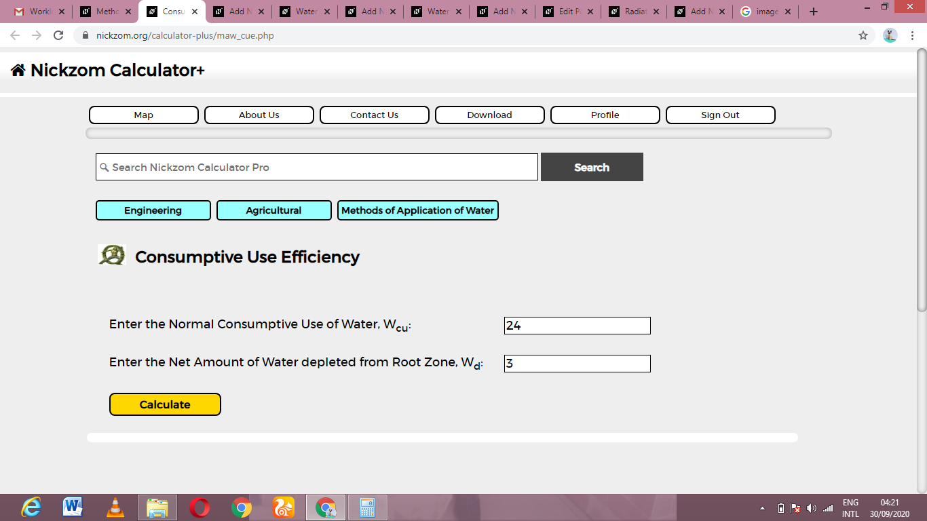Click the Nickzom Calculator+ title
The height and width of the screenshot is (521, 927).
click(x=117, y=70)
